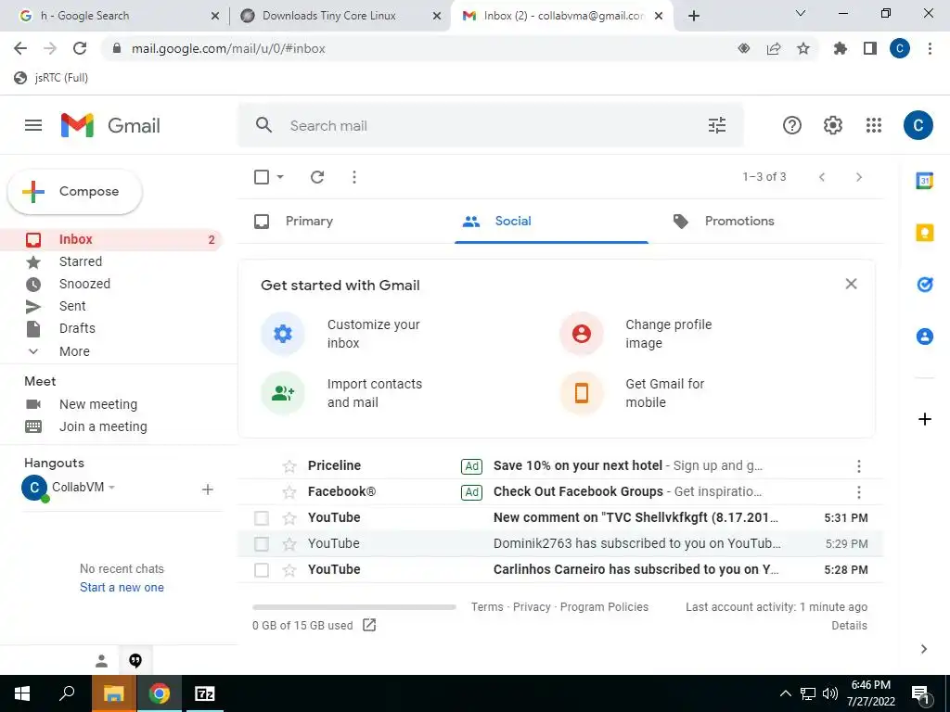Image resolution: width=950 pixels, height=712 pixels.
Task: Open Program Policies link
Action: (x=604, y=606)
